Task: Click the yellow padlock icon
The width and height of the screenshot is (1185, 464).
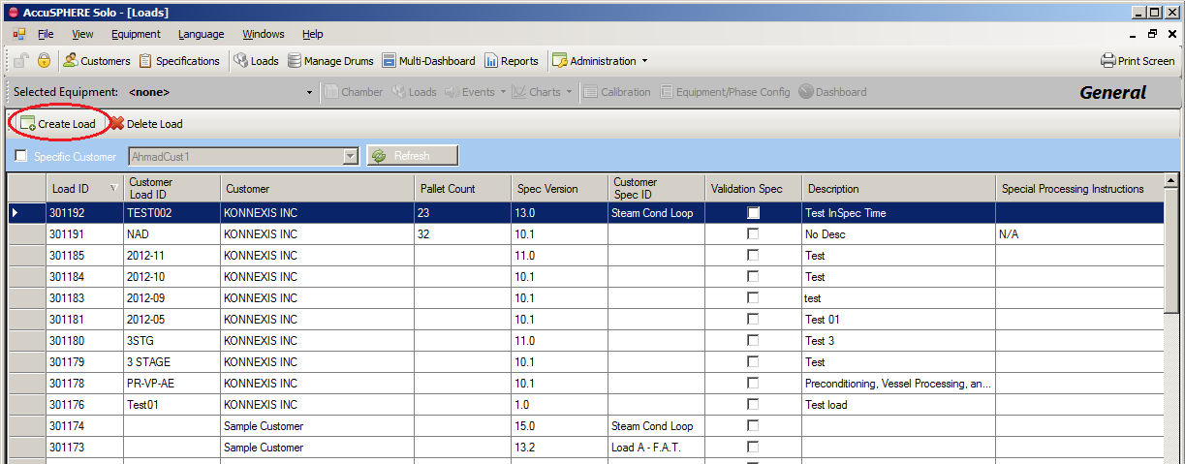Action: [44, 61]
